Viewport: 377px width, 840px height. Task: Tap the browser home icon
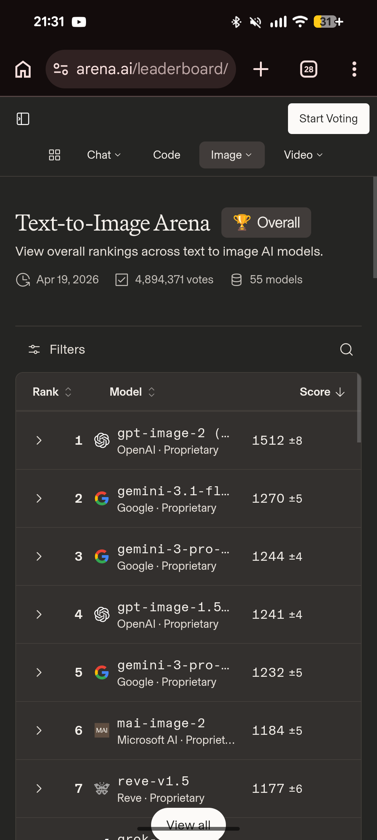tap(23, 69)
